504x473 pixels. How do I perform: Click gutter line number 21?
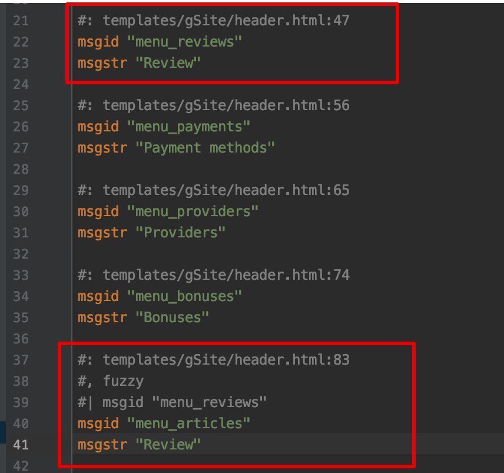(x=21, y=21)
